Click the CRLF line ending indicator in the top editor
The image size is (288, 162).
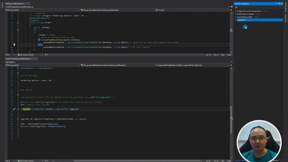[x=229, y=55]
